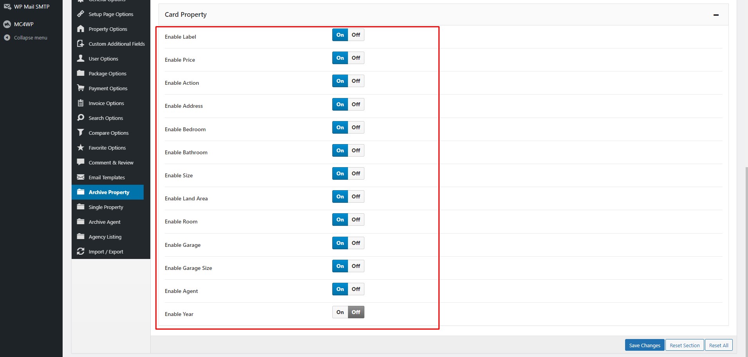Click the Agency Listing folder icon
The height and width of the screenshot is (357, 748).
(x=81, y=237)
